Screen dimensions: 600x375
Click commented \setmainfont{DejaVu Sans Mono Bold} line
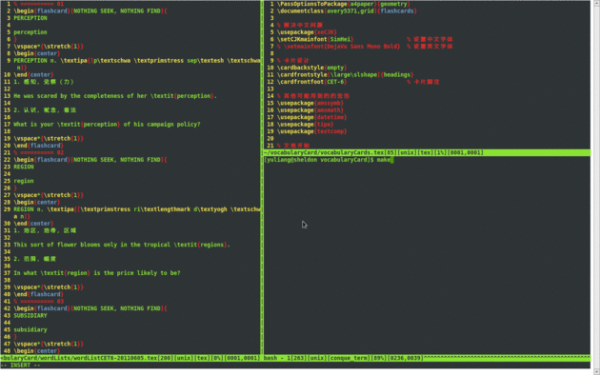point(339,47)
